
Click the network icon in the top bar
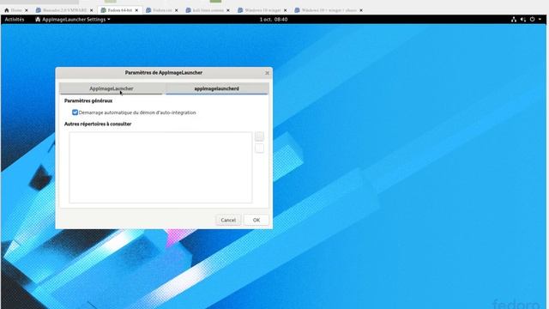click(514, 20)
